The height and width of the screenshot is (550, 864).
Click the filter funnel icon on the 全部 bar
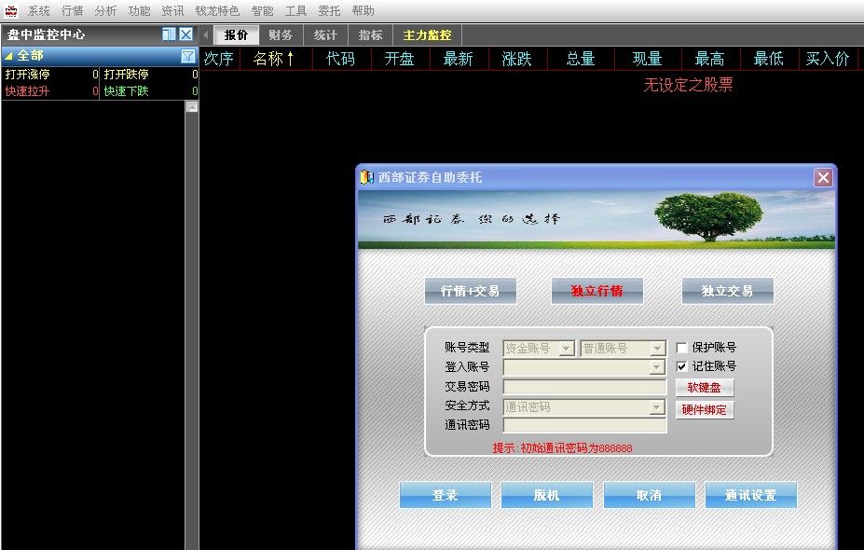point(186,56)
